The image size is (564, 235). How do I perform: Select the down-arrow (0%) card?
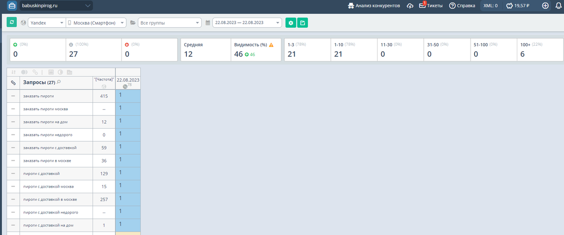pyautogui.click(x=149, y=50)
